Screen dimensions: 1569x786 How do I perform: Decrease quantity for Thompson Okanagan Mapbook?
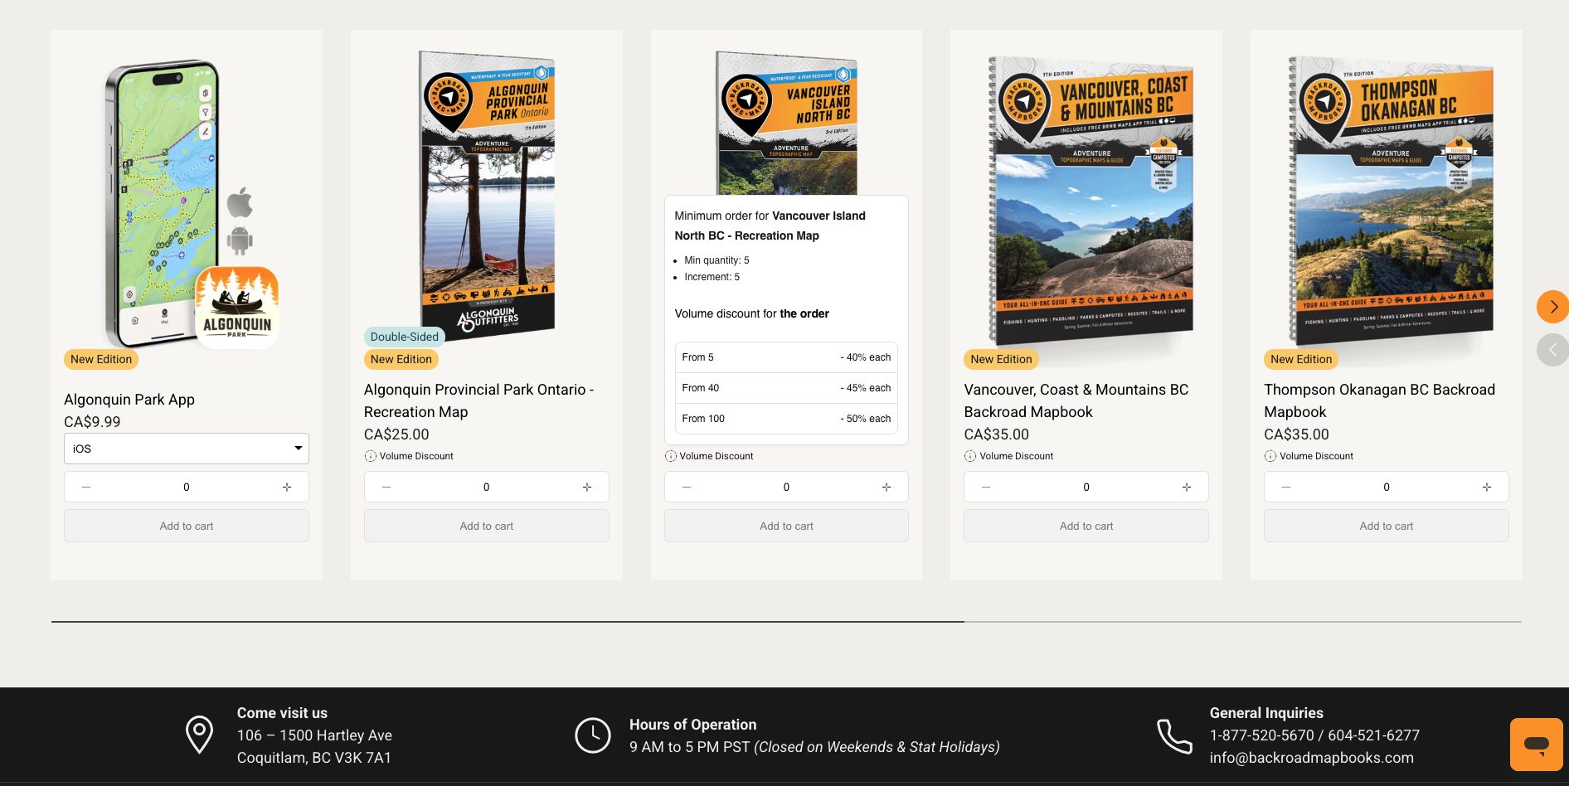pos(1286,487)
